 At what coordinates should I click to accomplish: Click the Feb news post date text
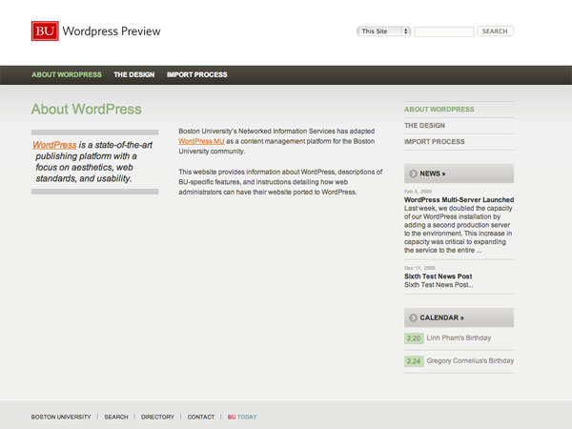pos(419,192)
